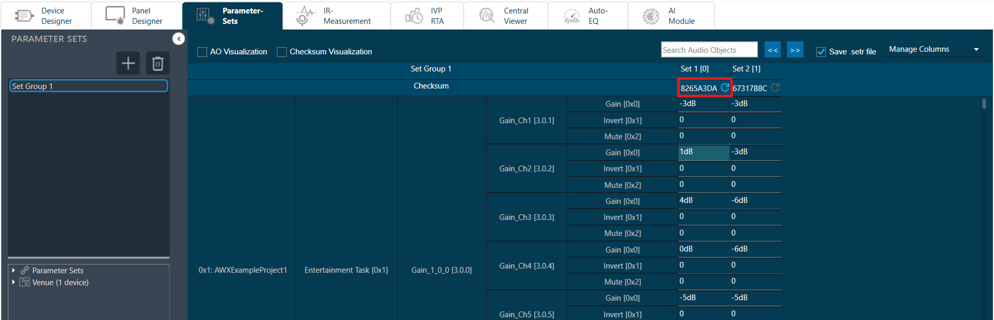Select the 4dB gain value for Gain_Ch3
The width and height of the screenshot is (994, 320).
[704, 201]
